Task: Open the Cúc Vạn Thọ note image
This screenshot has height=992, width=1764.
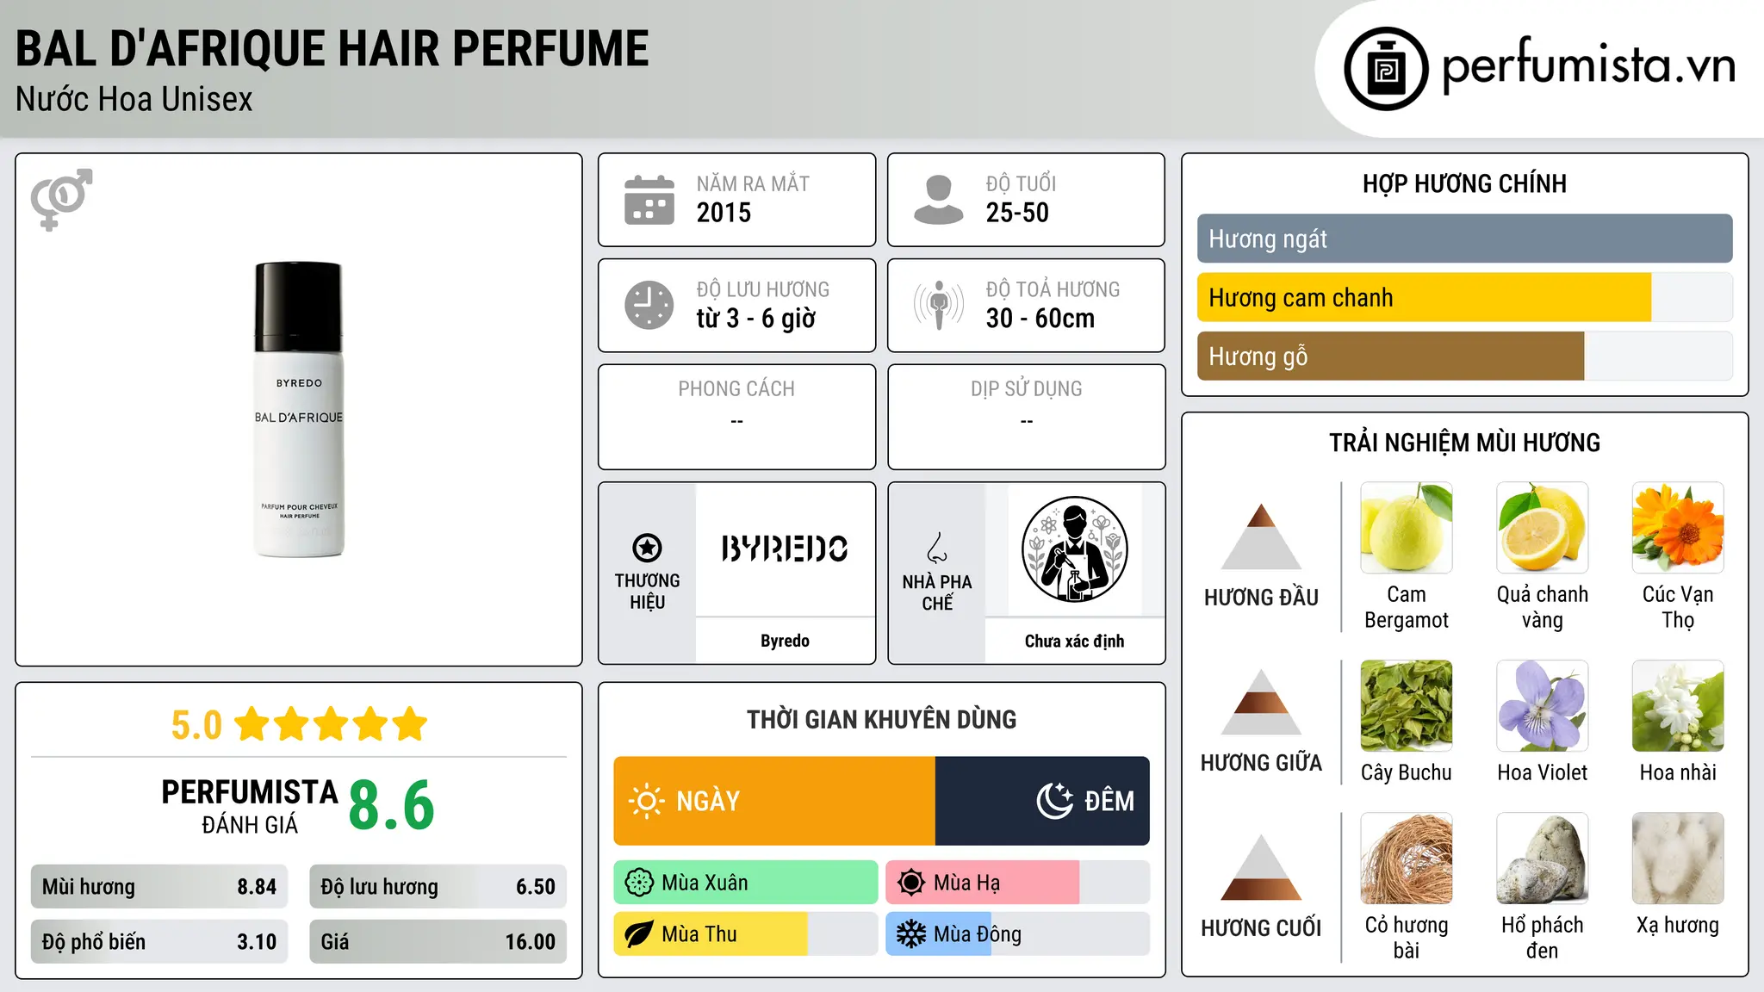Action: pyautogui.click(x=1678, y=528)
